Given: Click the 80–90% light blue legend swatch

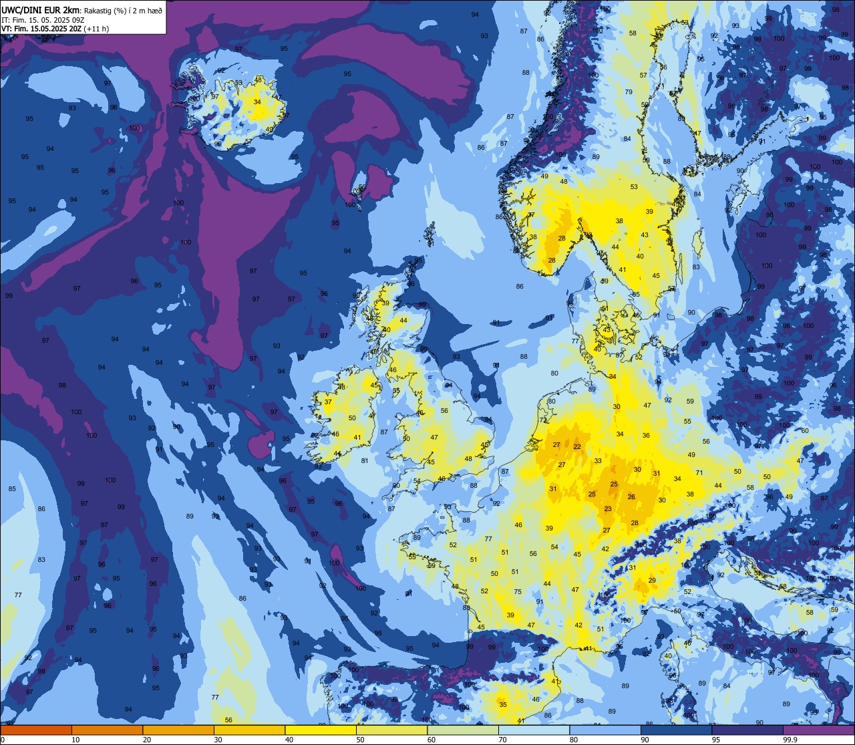Looking at the screenshot, I should 605,730.
